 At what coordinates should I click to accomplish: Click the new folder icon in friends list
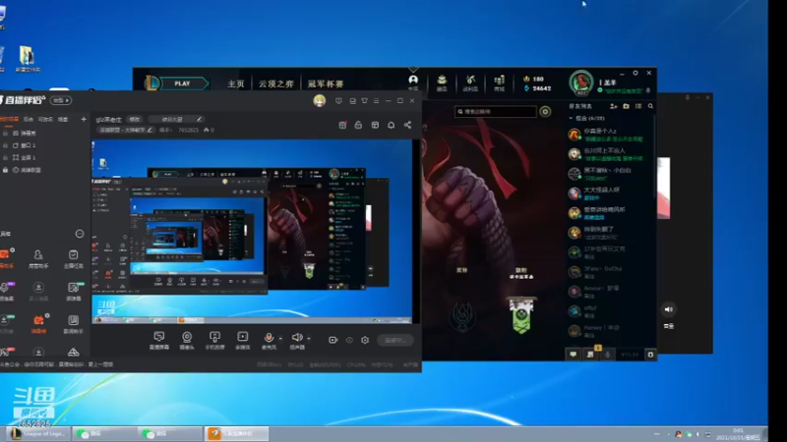(x=626, y=106)
